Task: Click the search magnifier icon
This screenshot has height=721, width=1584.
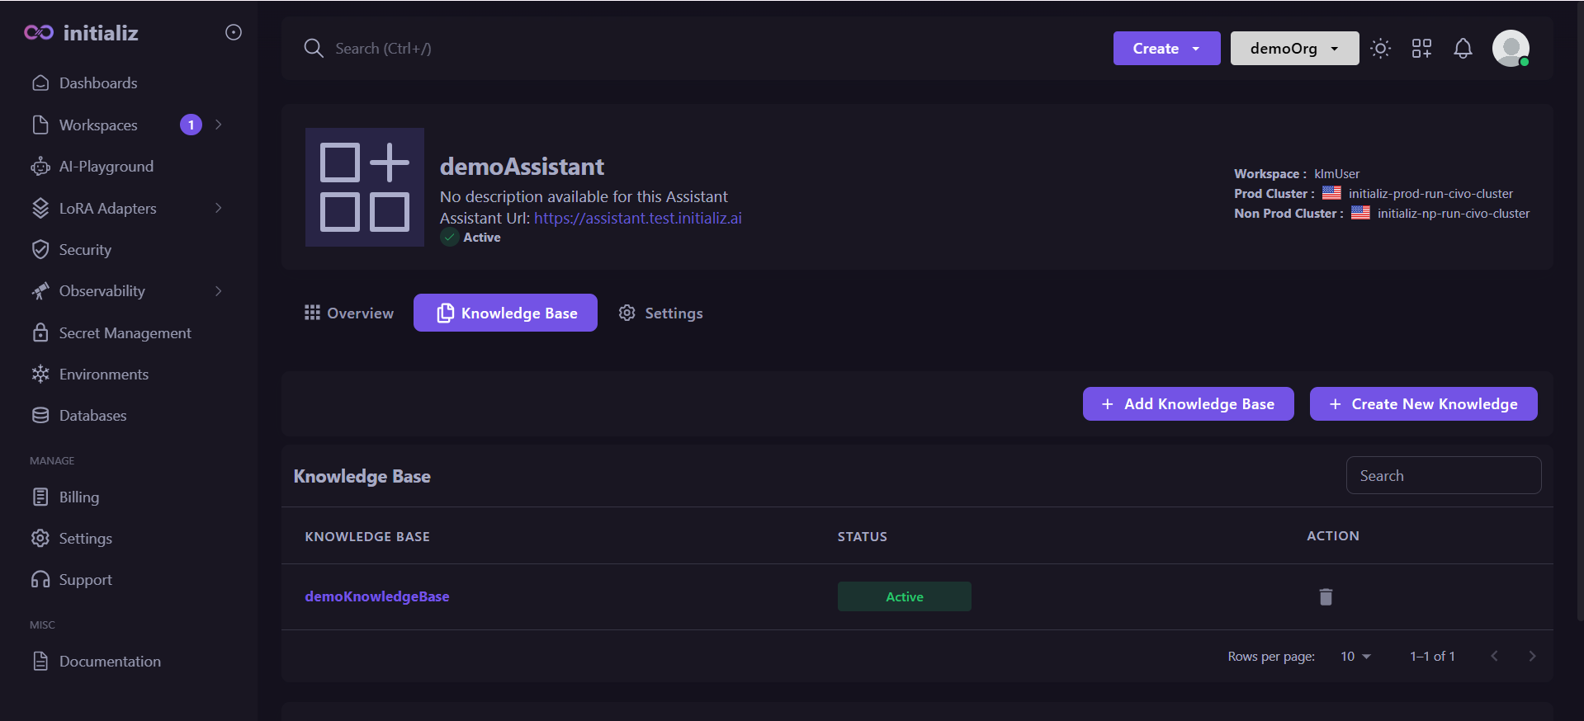Action: tap(314, 48)
